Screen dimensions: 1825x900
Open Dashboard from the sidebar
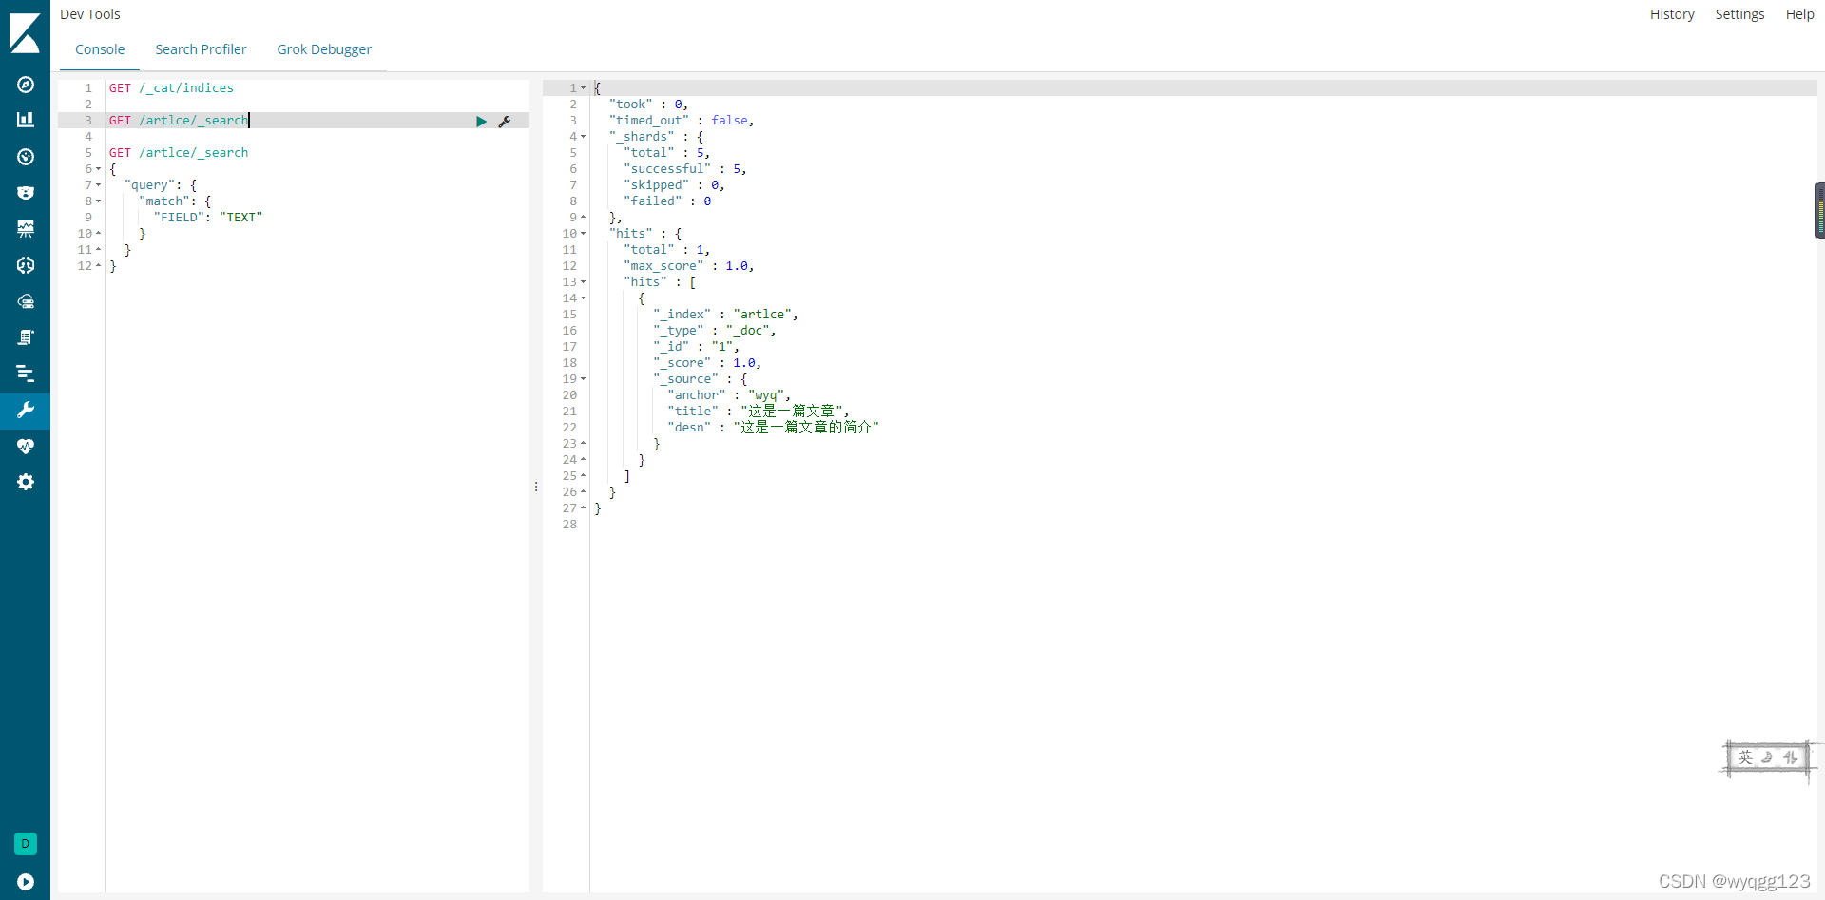[26, 157]
